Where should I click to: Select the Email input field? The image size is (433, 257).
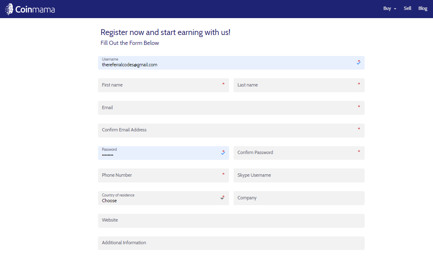(231, 107)
